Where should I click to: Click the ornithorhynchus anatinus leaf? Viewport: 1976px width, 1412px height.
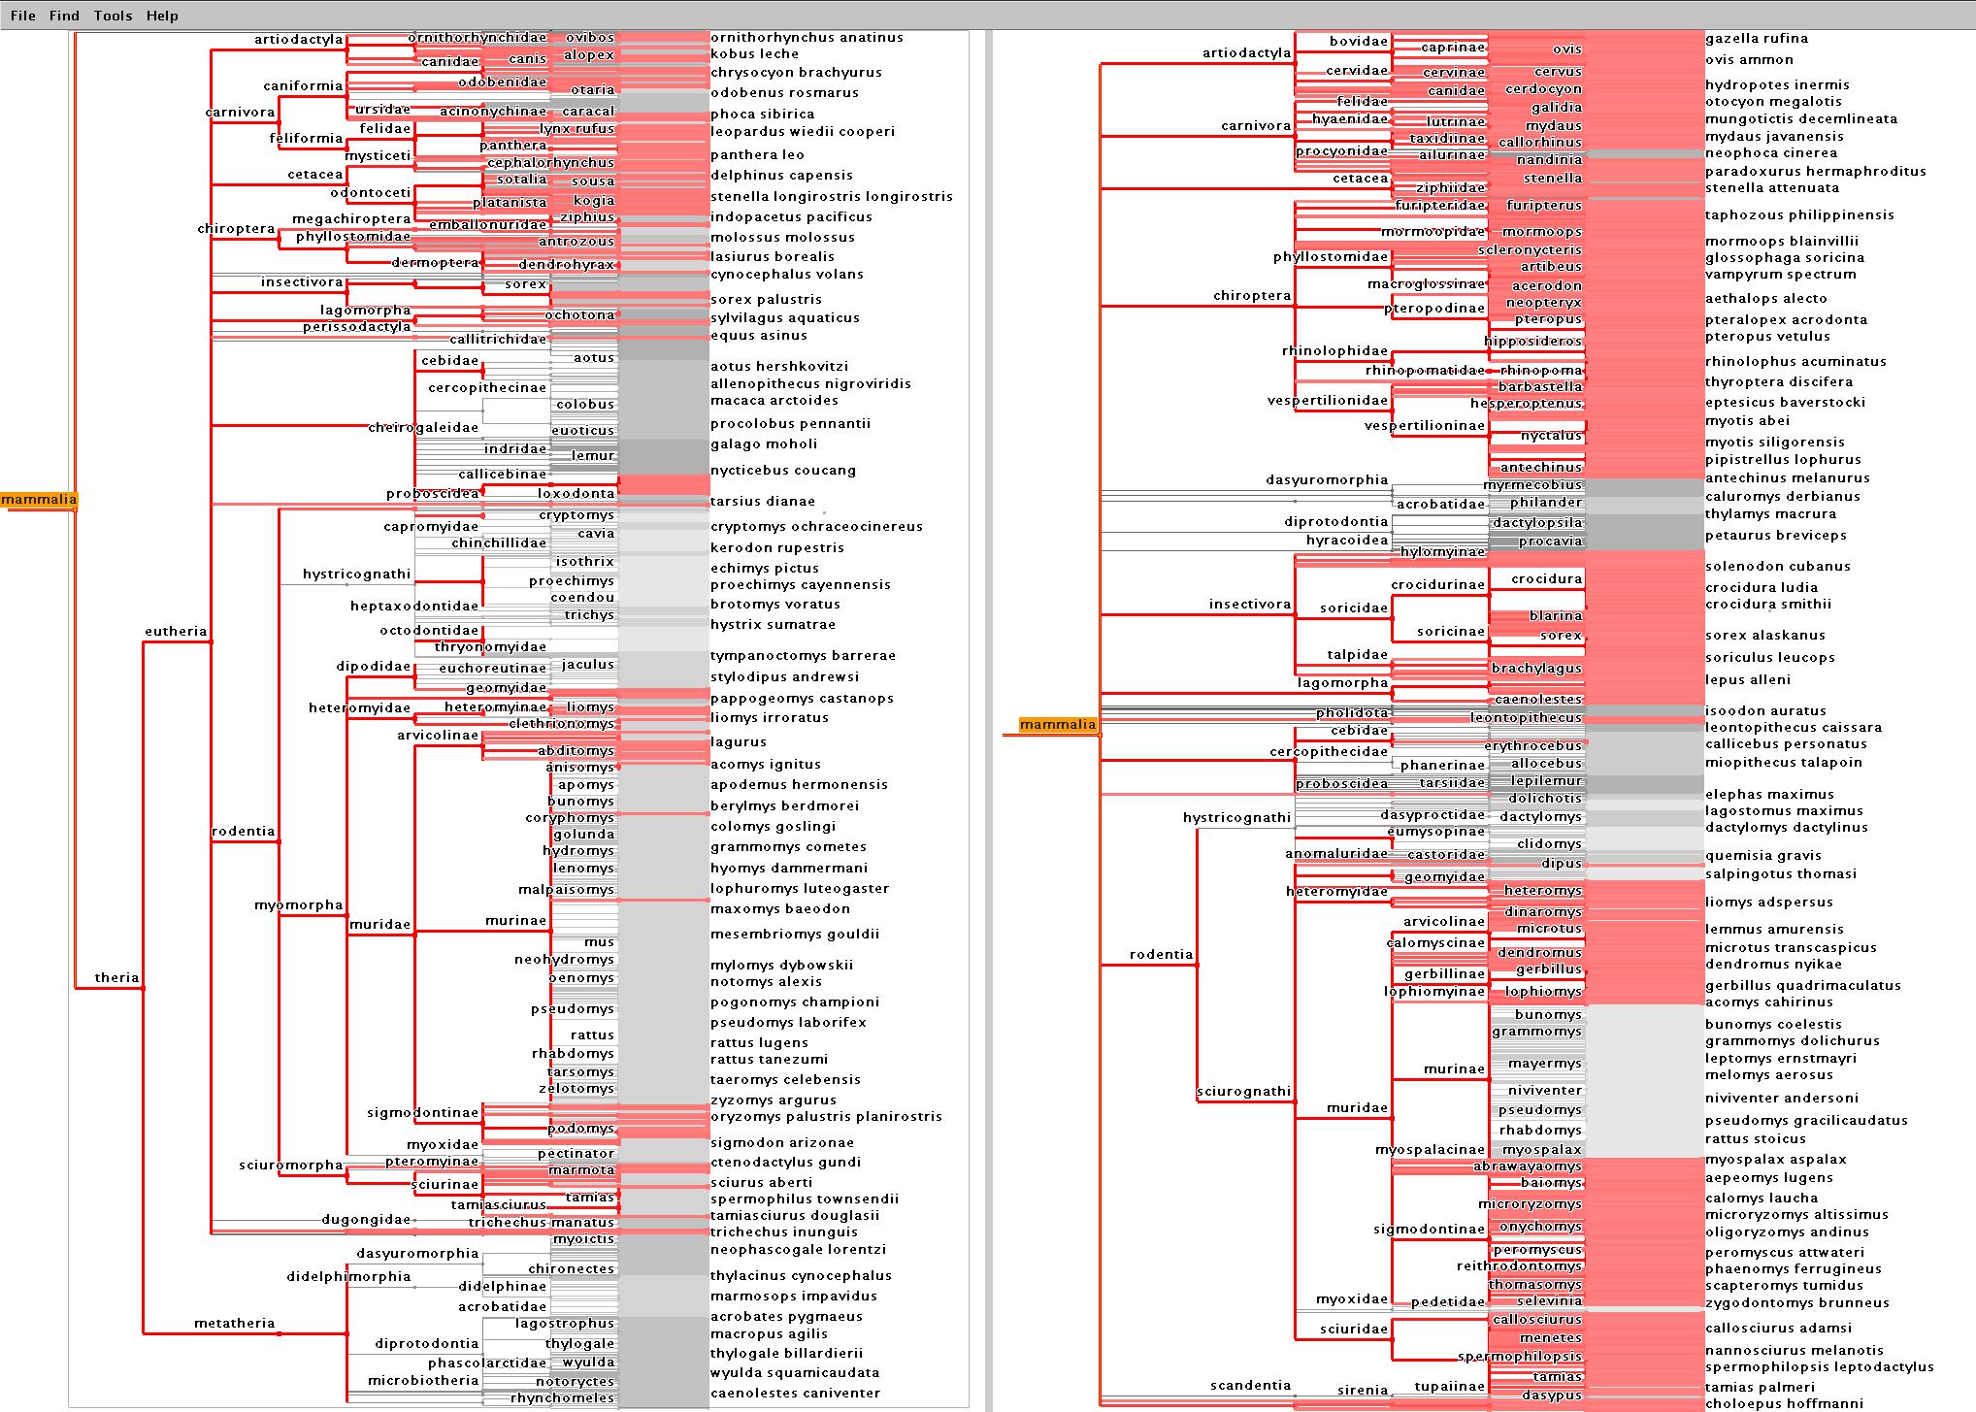[807, 37]
